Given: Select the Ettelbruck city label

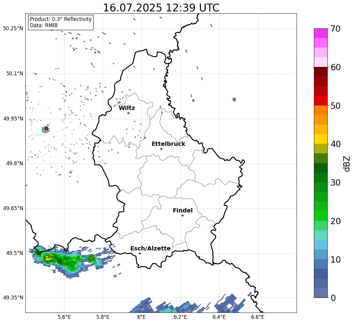Looking at the screenshot, I should (x=168, y=144).
